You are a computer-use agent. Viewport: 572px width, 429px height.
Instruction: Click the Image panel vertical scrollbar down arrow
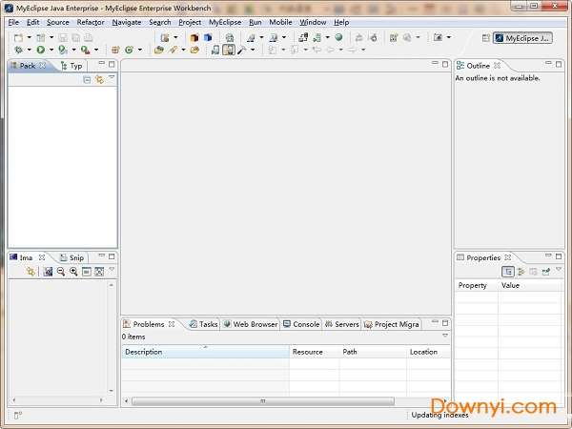112,391
